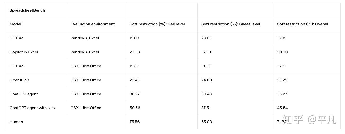345x134 pixels.
Task: Select the Evaluation environment column header
Action: click(x=93, y=24)
